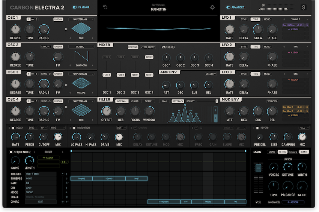Toggle the Advanced mode switch
This screenshot has height=212, width=319.
click(228, 7)
